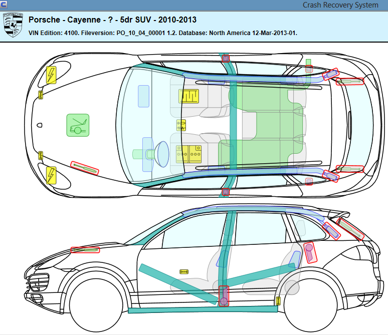Click the passenger-side rear seatbelt pretensioner in top view

click(x=309, y=69)
